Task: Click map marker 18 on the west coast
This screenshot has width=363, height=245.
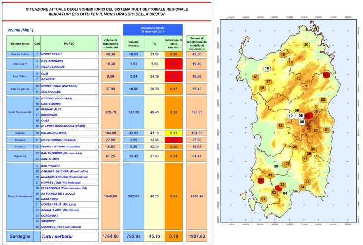Action: pos(256,77)
